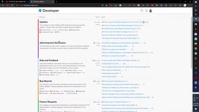This screenshot has height=112, width=199.
Task: Click the Roblox Developer logo
Action: coord(49,11)
